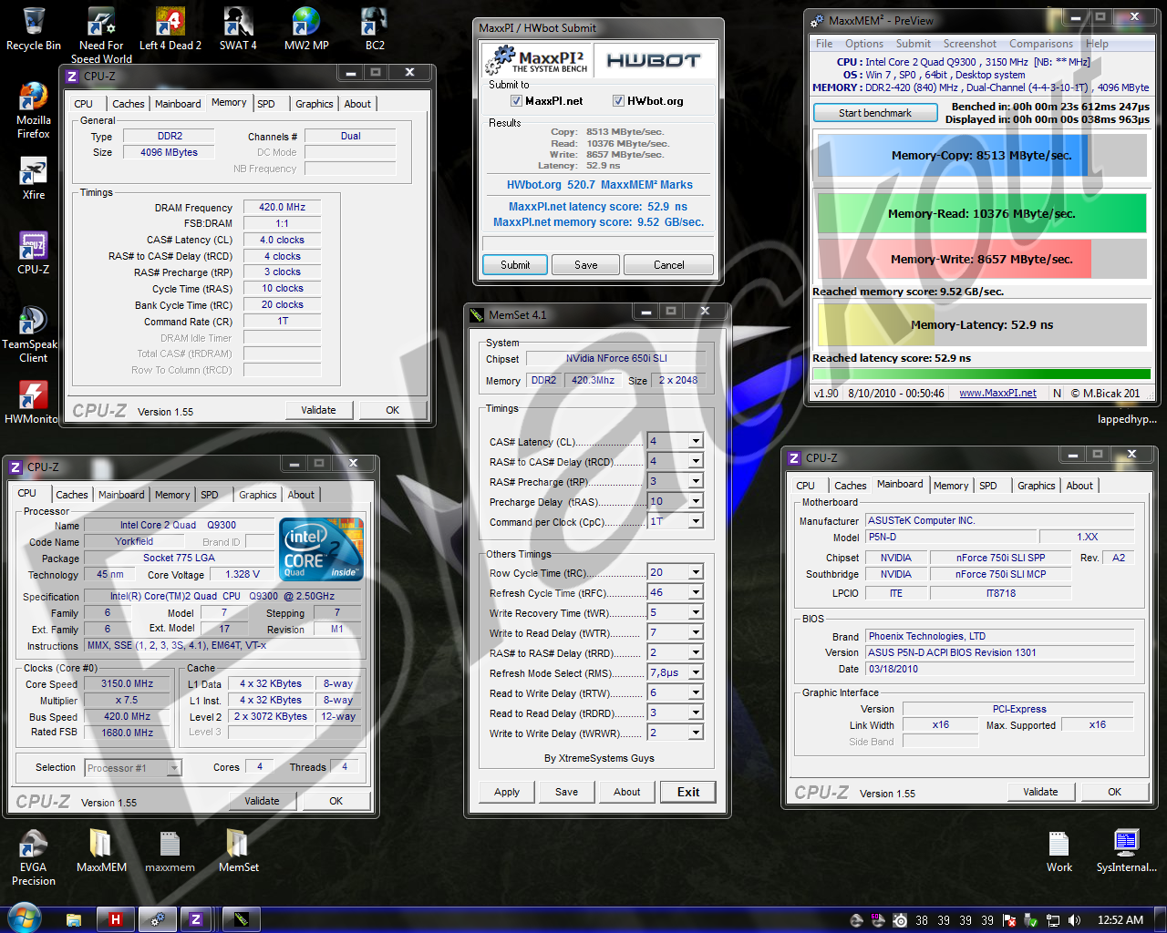
Task: Open the MaxxMEM folder icon
Action: (x=101, y=851)
